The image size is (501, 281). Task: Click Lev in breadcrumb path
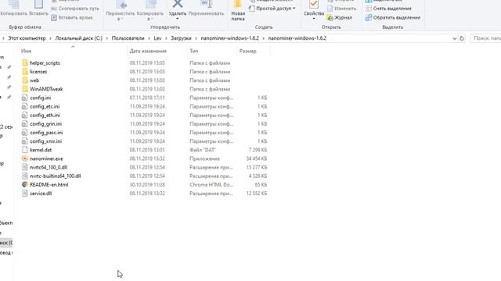(157, 38)
